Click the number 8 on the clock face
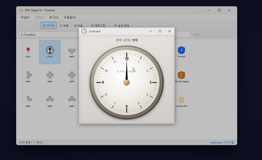This screenshot has height=160, width=262. click(106, 95)
